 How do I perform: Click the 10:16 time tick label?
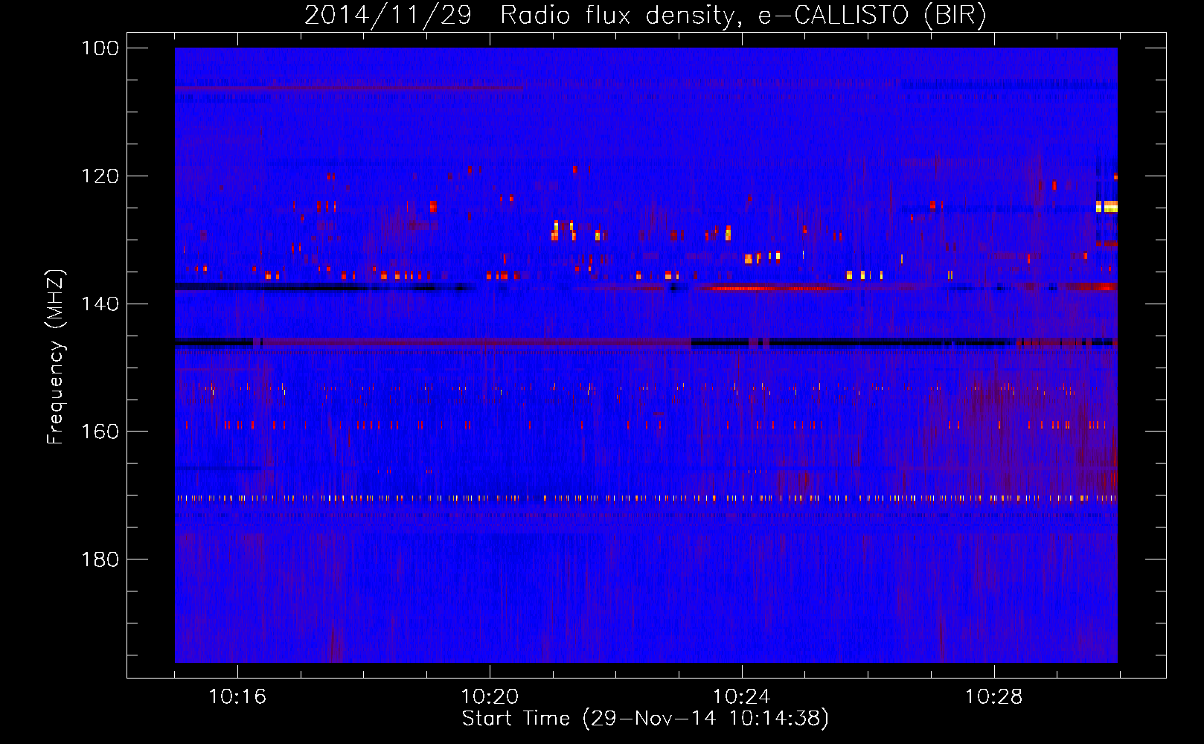(237, 697)
